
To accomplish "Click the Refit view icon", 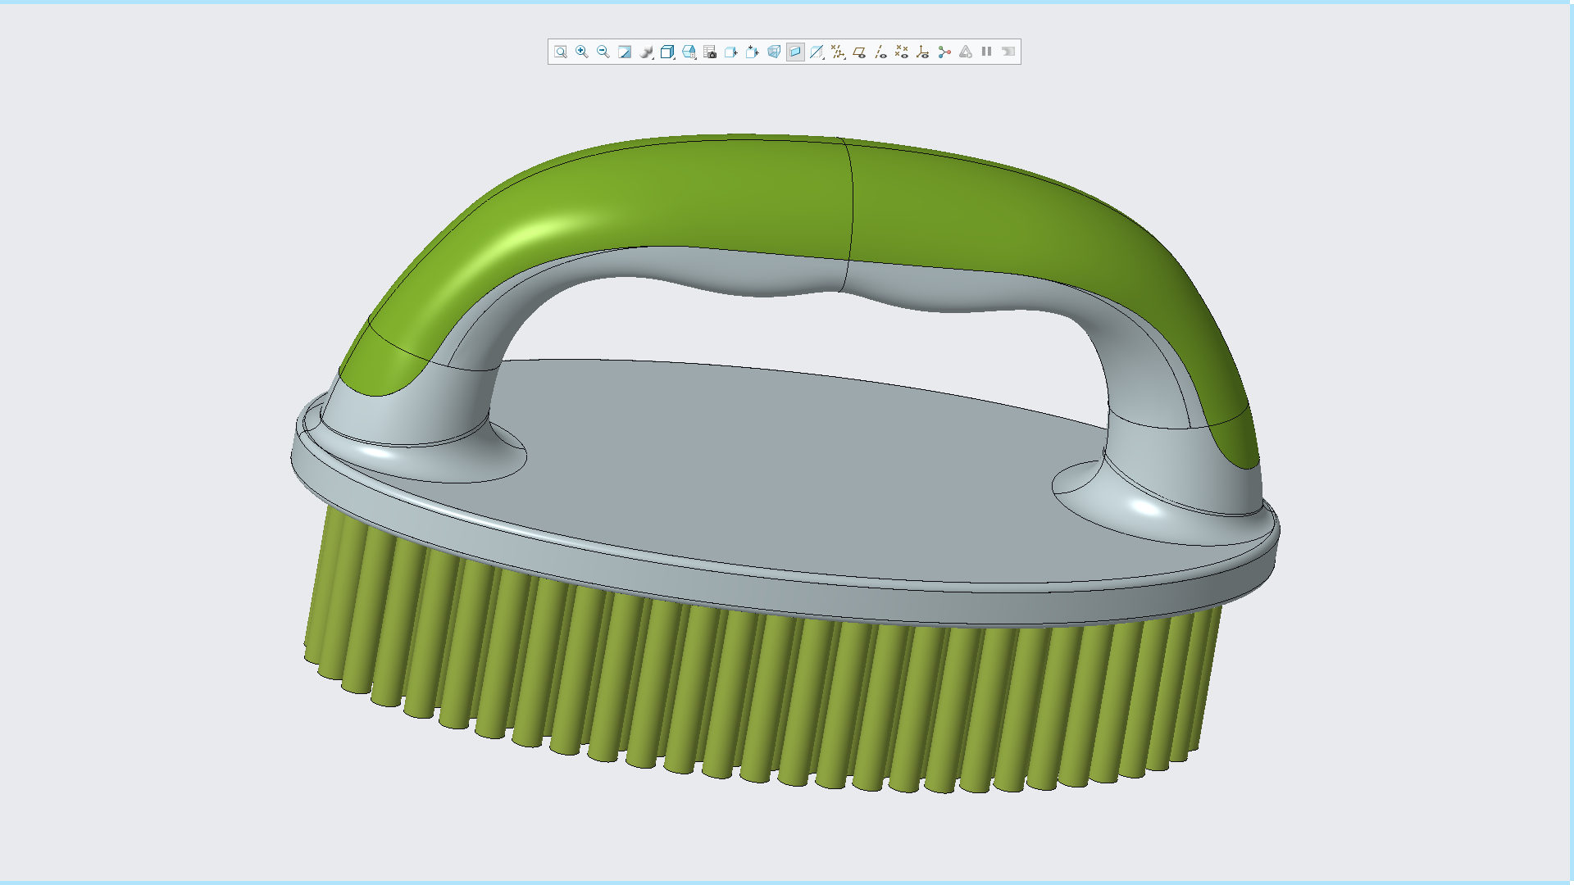I will [x=561, y=52].
